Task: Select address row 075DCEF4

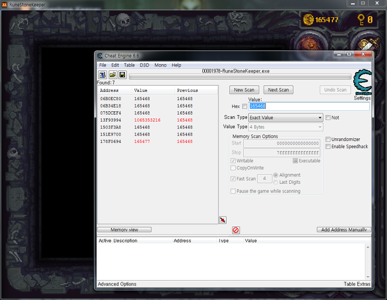Action: [x=158, y=113]
